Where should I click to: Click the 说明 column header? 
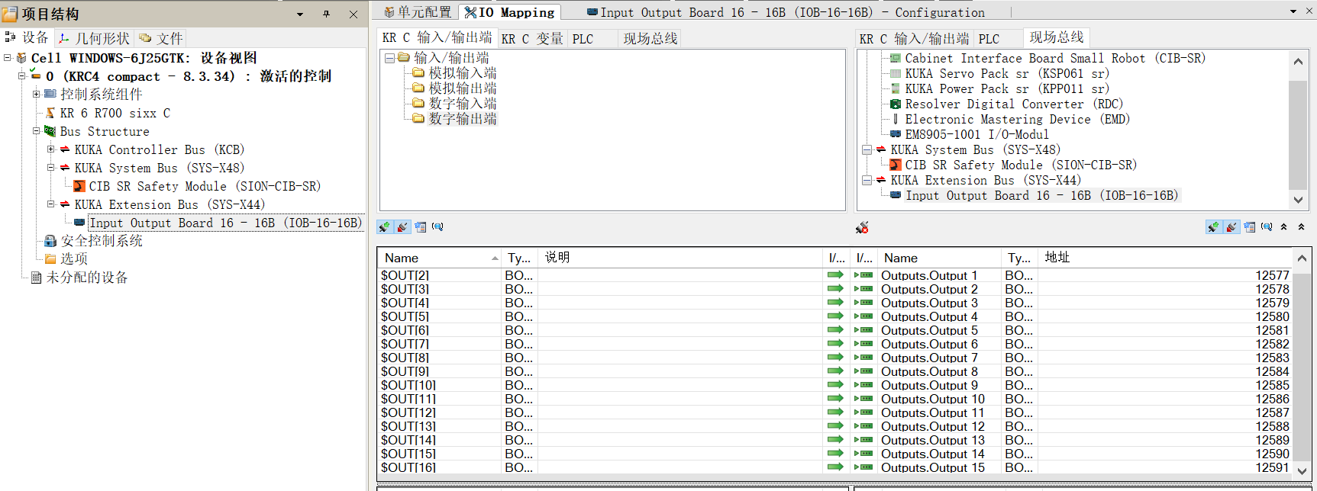click(681, 258)
